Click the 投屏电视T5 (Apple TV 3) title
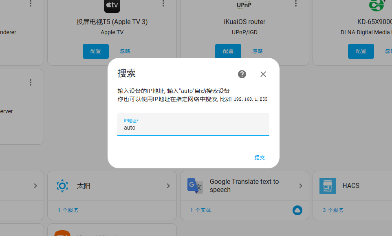The image size is (392, 236). (112, 22)
